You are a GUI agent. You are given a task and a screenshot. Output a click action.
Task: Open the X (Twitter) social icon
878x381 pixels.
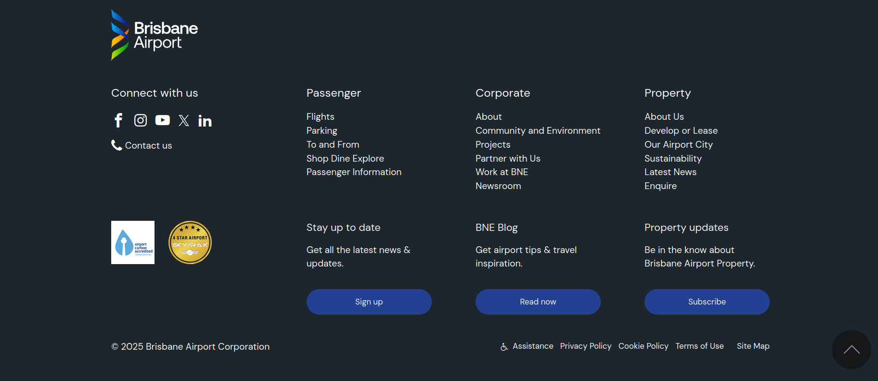tap(184, 120)
